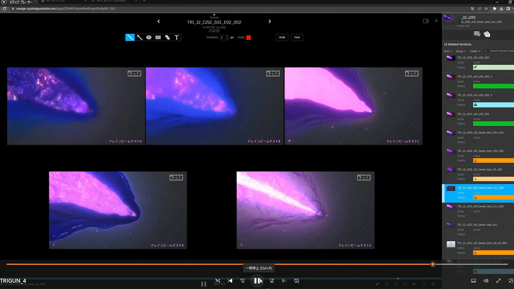Image resolution: width=514 pixels, height=289 pixels.
Task: Click the browser address bar URL
Action: (x=66, y=9)
